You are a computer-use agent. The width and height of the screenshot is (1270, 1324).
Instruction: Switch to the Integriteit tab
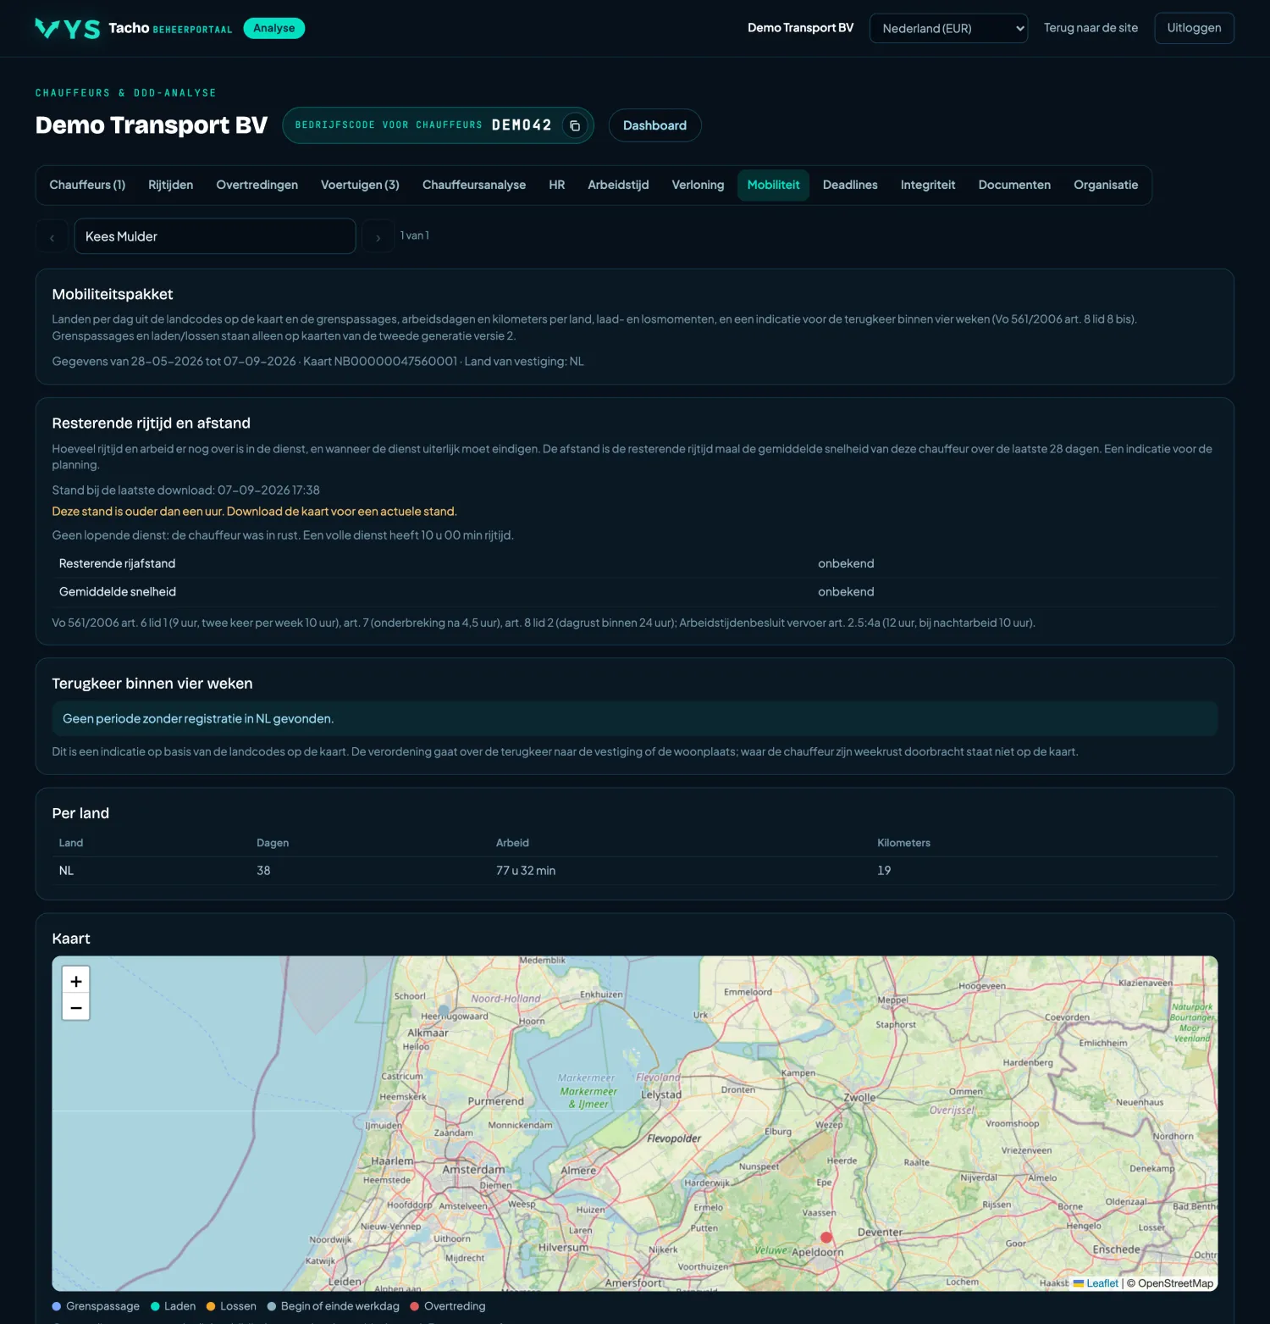(927, 185)
